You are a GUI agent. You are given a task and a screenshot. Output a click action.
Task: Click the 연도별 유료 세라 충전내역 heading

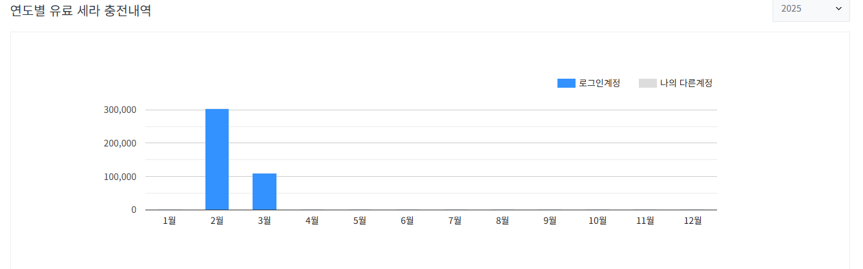(81, 10)
